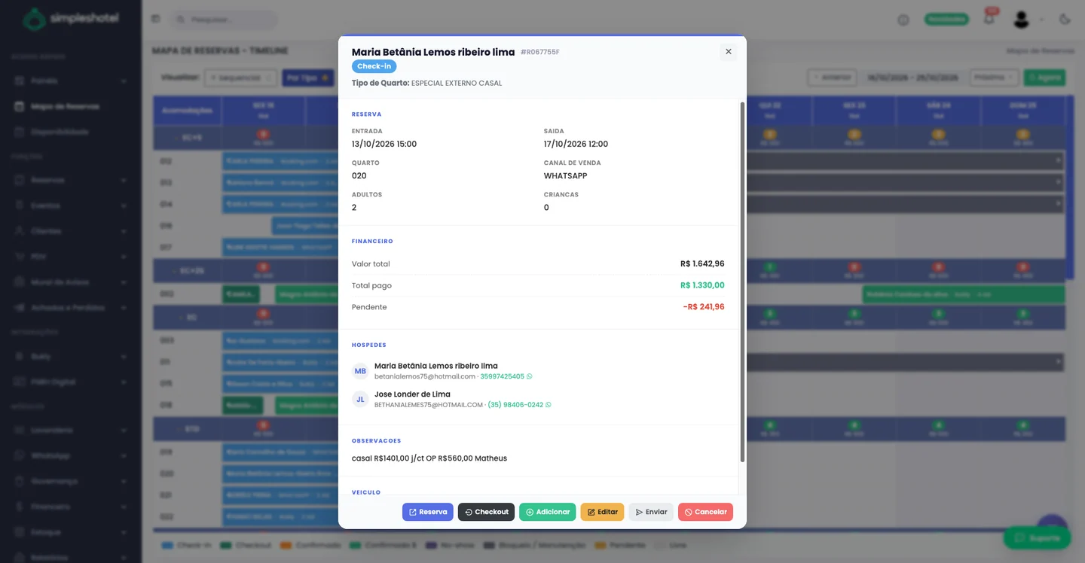Expand Mural de Avisos in the sidebar
This screenshot has height=563, width=1085.
[71, 282]
